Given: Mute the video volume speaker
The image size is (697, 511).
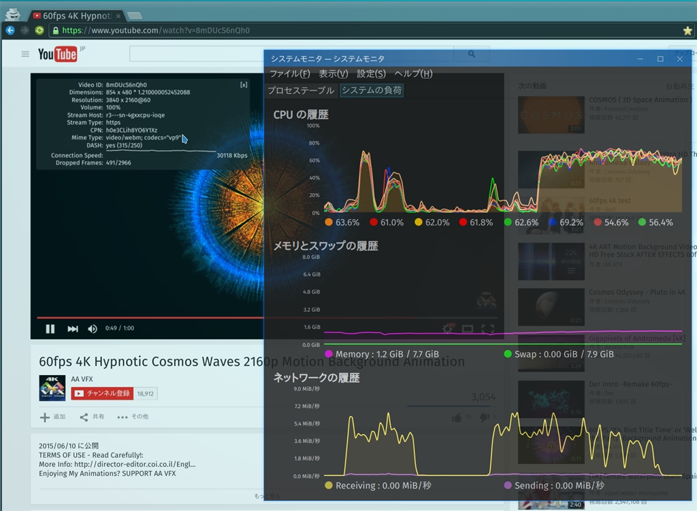Looking at the screenshot, I should point(93,329).
